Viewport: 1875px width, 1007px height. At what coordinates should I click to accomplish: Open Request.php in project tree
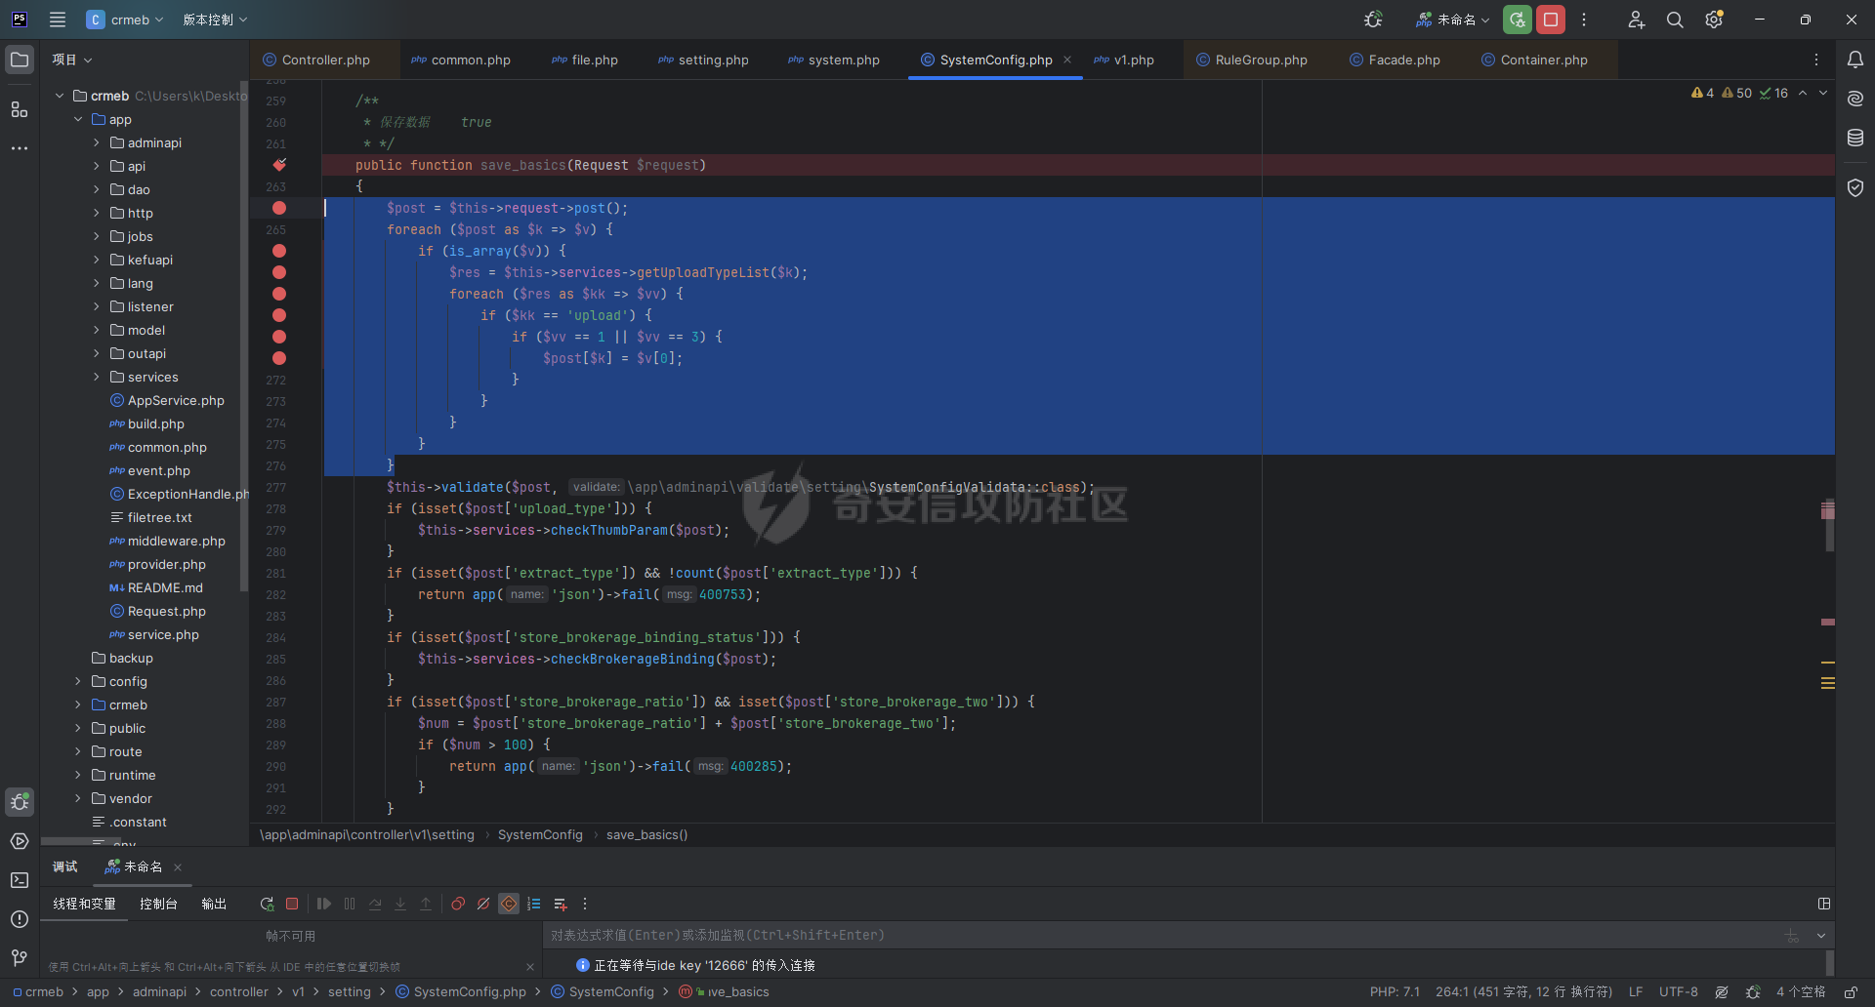[x=166, y=611]
